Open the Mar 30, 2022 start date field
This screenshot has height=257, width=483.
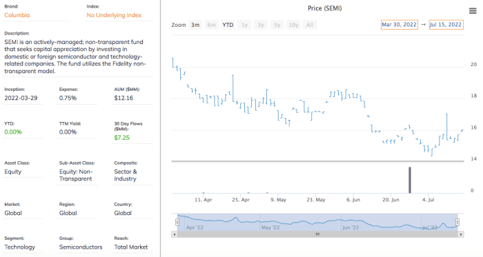(x=400, y=25)
